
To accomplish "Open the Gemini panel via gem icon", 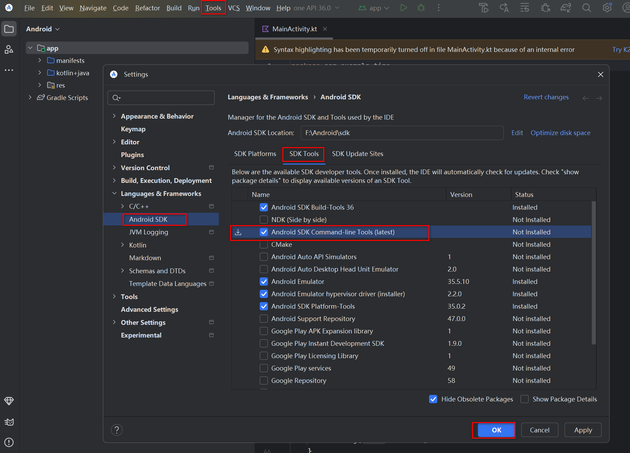I will tap(9, 401).
